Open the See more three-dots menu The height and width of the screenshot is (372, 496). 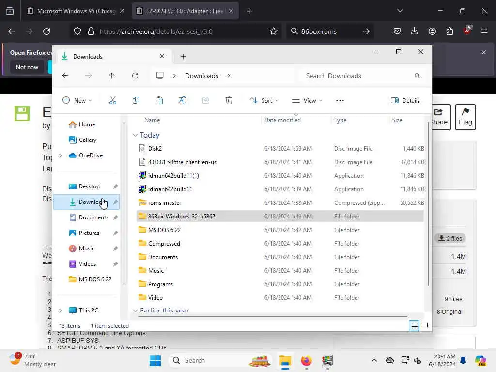340,101
